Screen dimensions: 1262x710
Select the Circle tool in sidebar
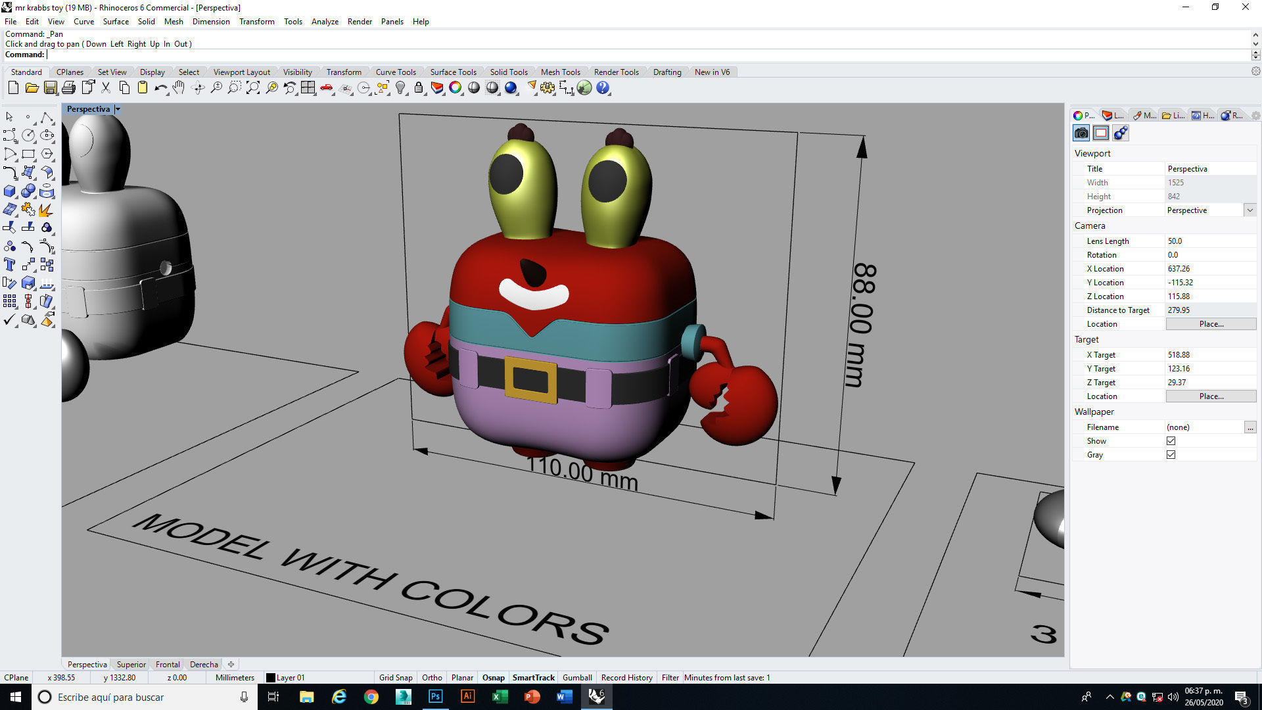click(x=28, y=135)
